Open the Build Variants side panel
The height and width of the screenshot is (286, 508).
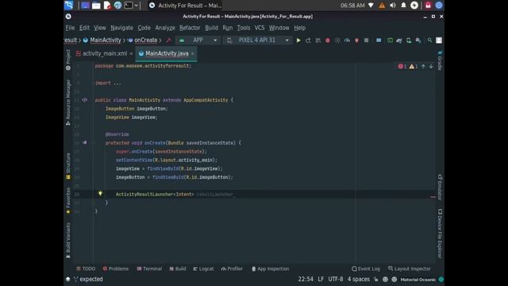tap(68, 240)
